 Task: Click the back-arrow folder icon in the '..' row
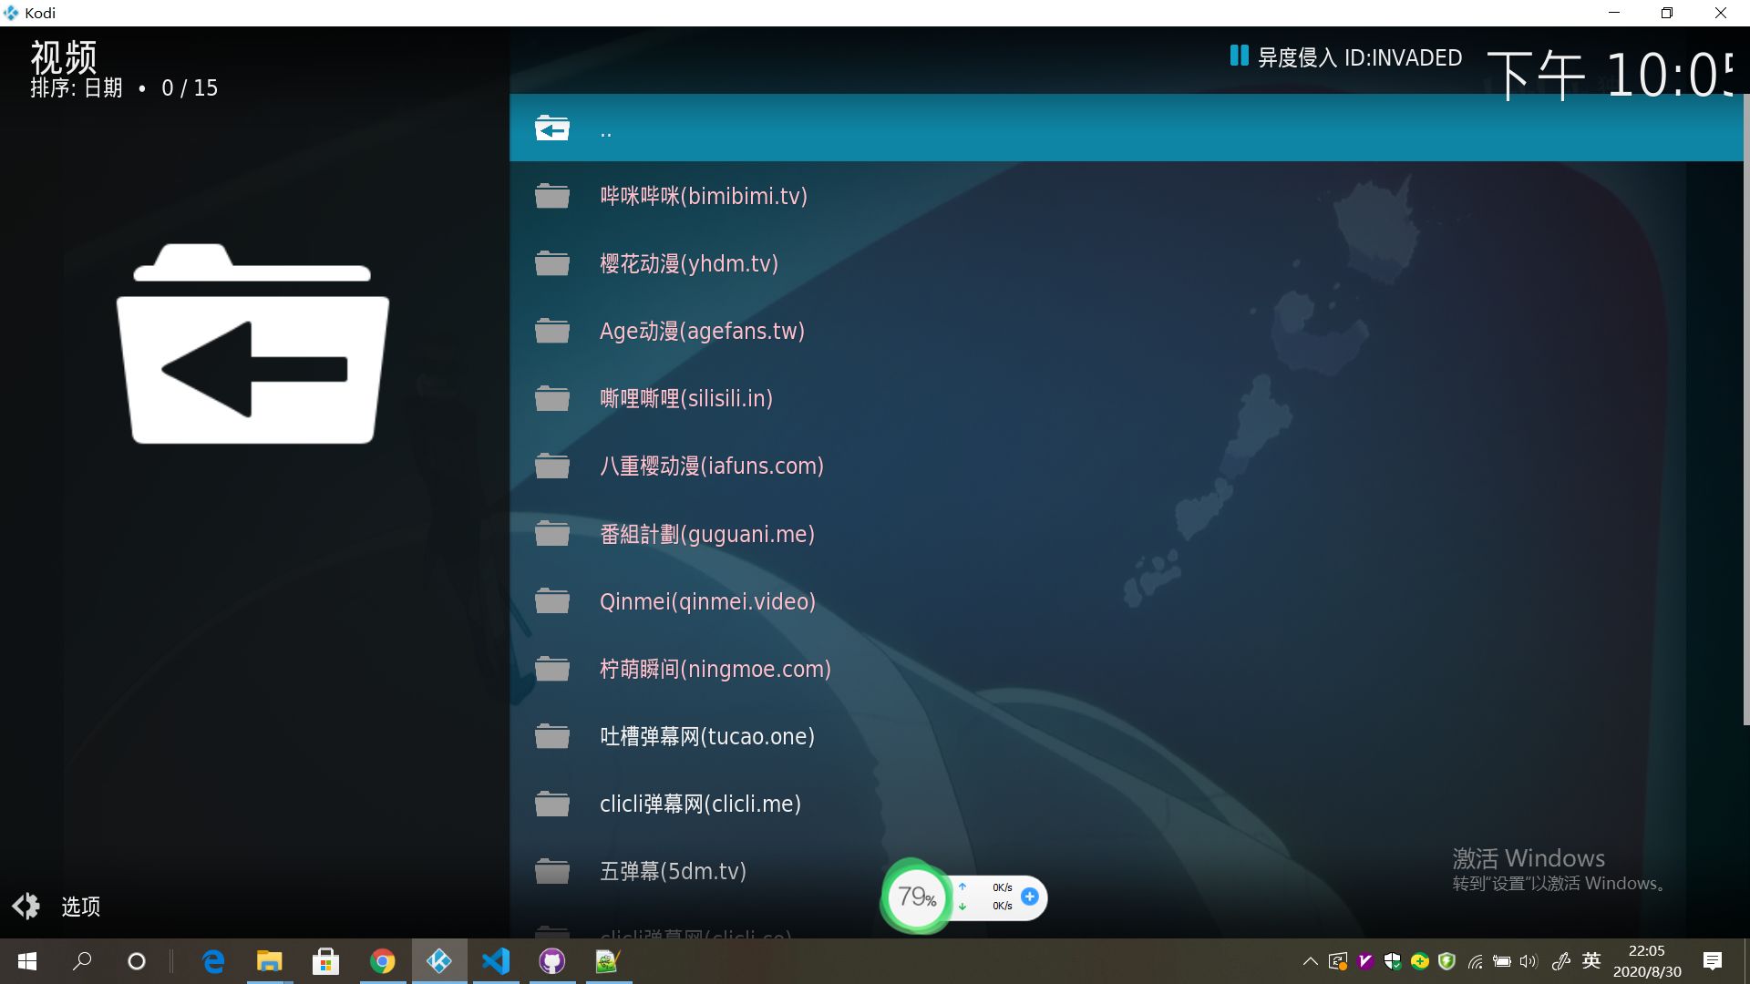click(552, 128)
